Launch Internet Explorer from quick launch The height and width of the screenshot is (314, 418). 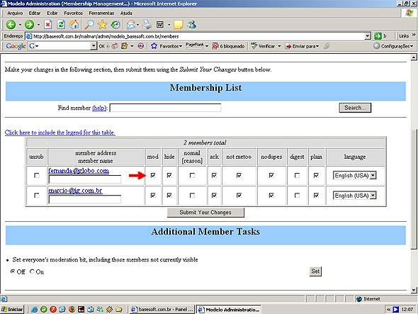tap(34, 309)
